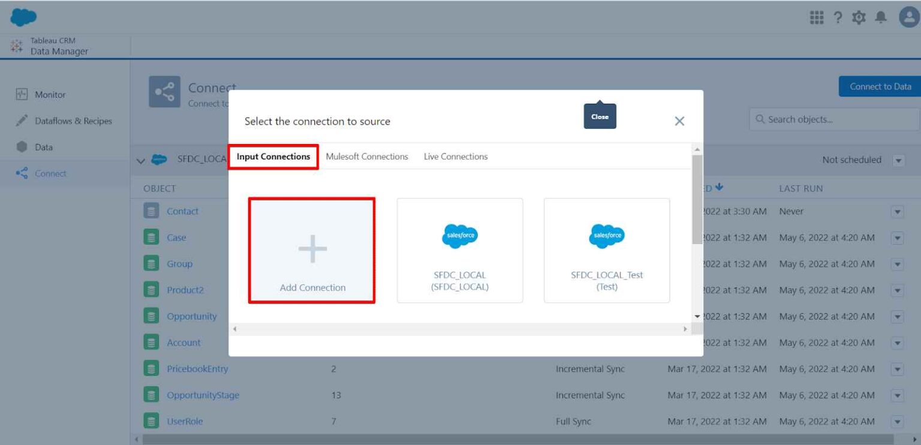Open Dataflows & Recipes in sidebar

pyautogui.click(x=73, y=121)
